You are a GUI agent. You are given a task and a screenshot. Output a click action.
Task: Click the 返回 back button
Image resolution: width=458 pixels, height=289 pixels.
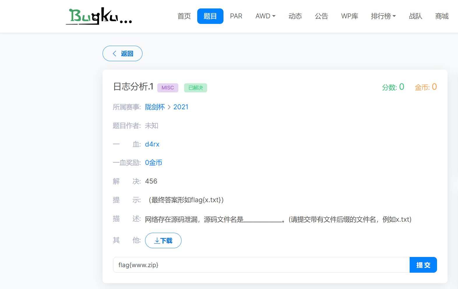click(x=122, y=53)
